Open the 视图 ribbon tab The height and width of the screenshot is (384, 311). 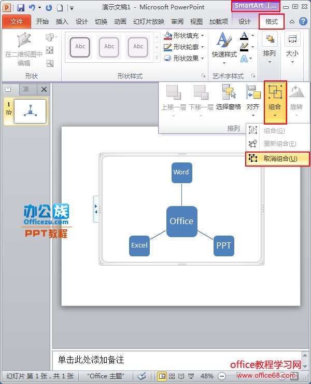196,22
